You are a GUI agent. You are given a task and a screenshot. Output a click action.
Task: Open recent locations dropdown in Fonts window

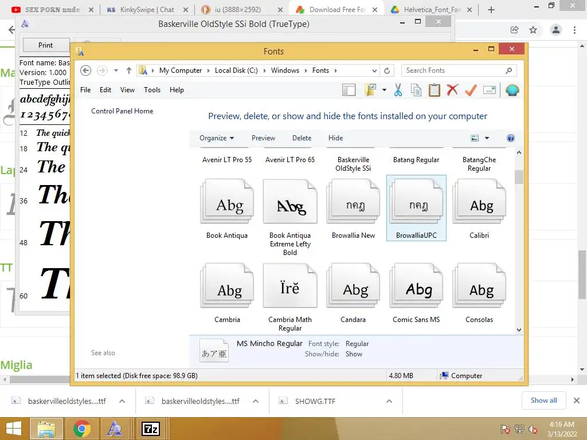[x=116, y=70]
